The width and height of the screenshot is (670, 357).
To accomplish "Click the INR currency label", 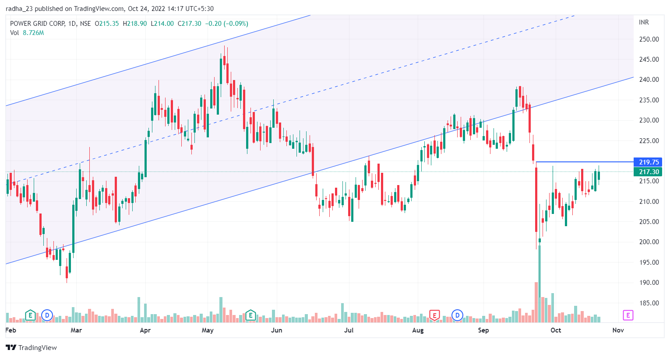I will (644, 22).
